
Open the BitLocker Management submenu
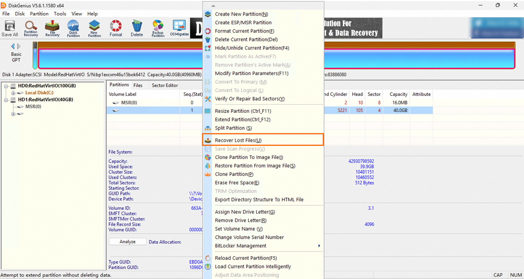(x=241, y=246)
